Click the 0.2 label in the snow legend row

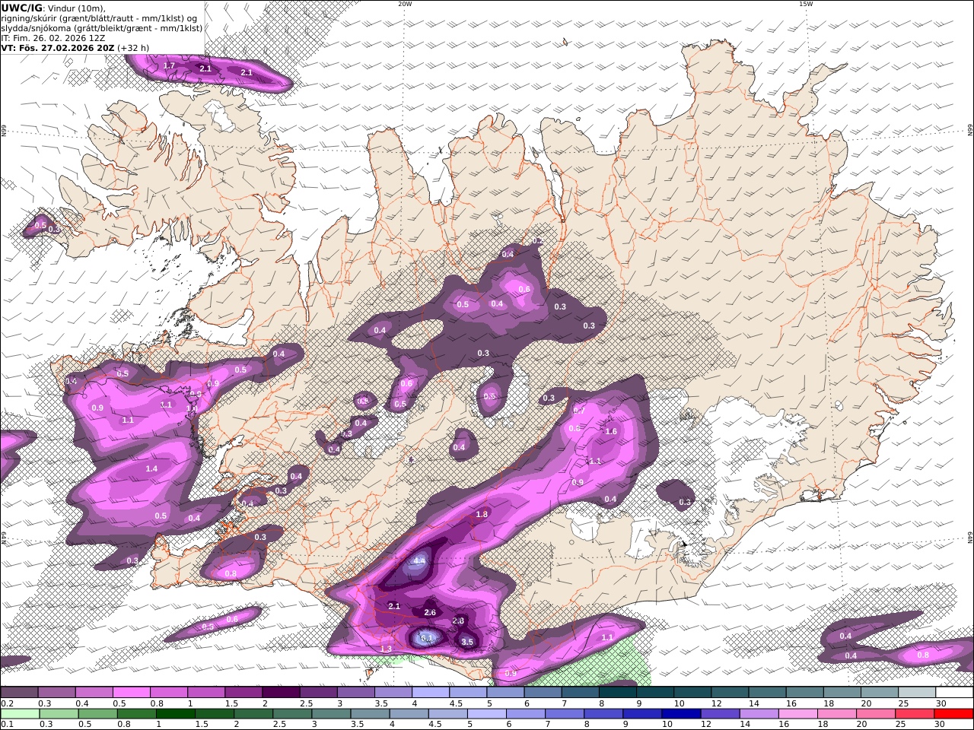click(6, 703)
